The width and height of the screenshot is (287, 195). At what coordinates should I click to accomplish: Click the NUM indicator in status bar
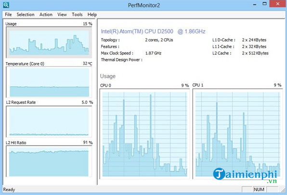(259, 189)
